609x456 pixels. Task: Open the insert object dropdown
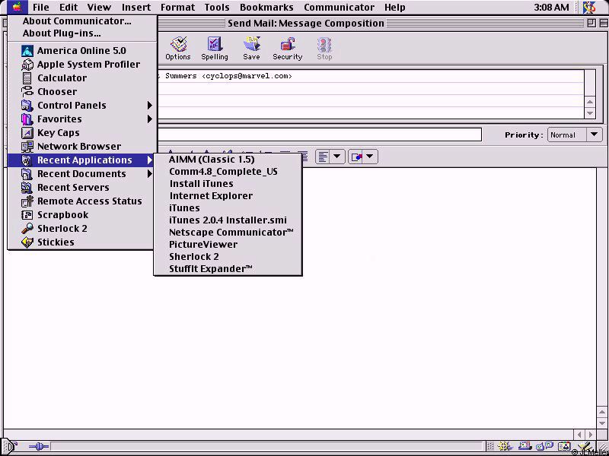363,157
